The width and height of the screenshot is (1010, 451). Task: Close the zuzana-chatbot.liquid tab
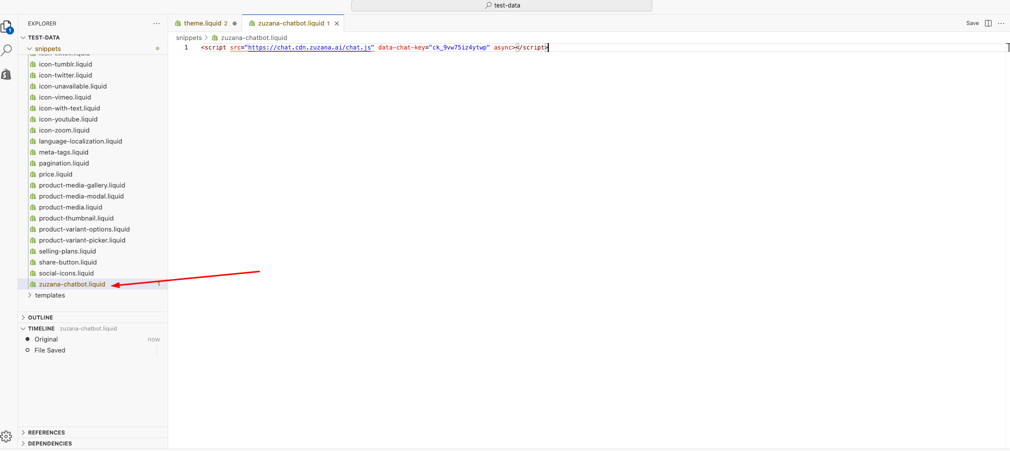point(337,23)
